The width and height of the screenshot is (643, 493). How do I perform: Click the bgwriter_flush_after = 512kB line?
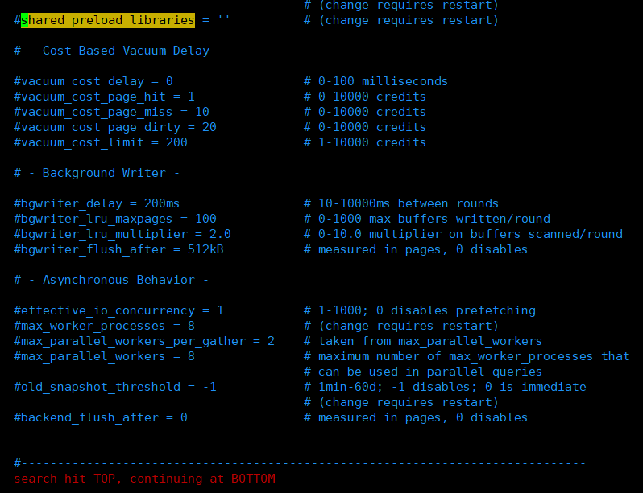(x=118, y=250)
